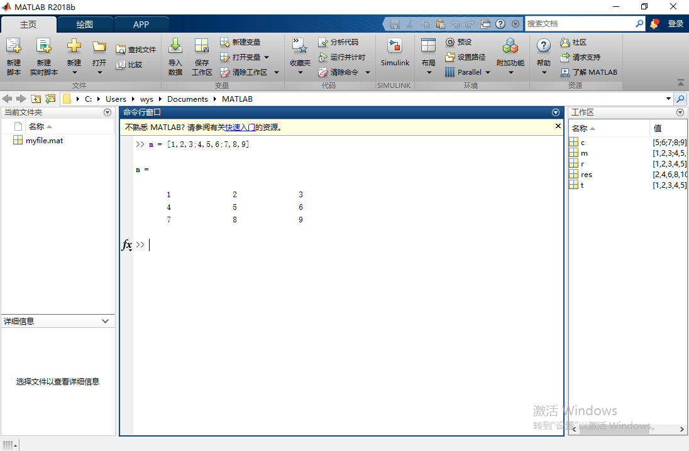Click Request Support (请求支持)
The height and width of the screenshot is (451, 689).
pyautogui.click(x=580, y=57)
